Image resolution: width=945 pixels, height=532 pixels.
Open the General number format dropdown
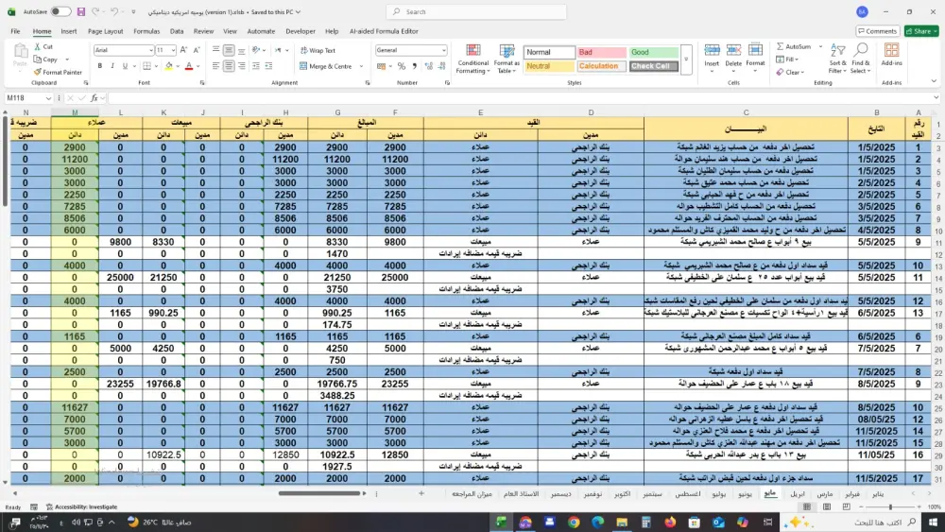(443, 50)
